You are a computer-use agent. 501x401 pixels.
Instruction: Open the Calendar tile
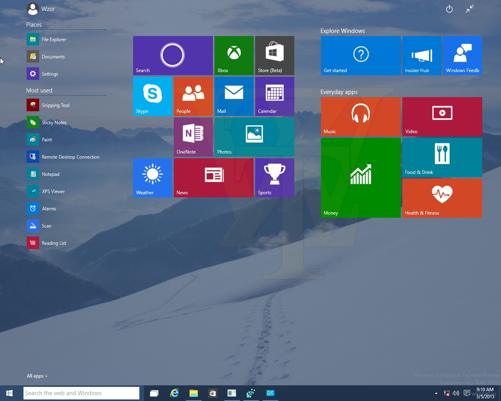click(x=275, y=96)
